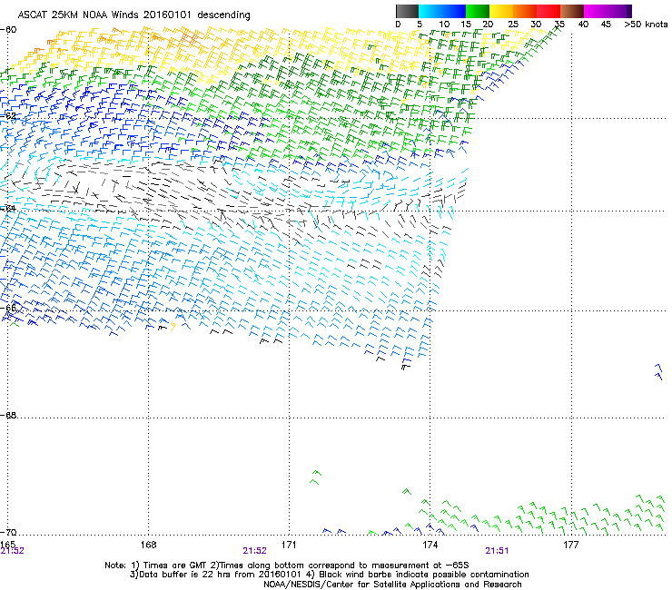Click the legend label '0'
The height and width of the screenshot is (590, 672).
pyautogui.click(x=398, y=25)
